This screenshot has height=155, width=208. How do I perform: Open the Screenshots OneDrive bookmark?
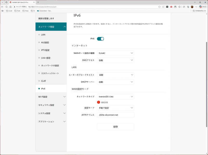(x=44, y=11)
